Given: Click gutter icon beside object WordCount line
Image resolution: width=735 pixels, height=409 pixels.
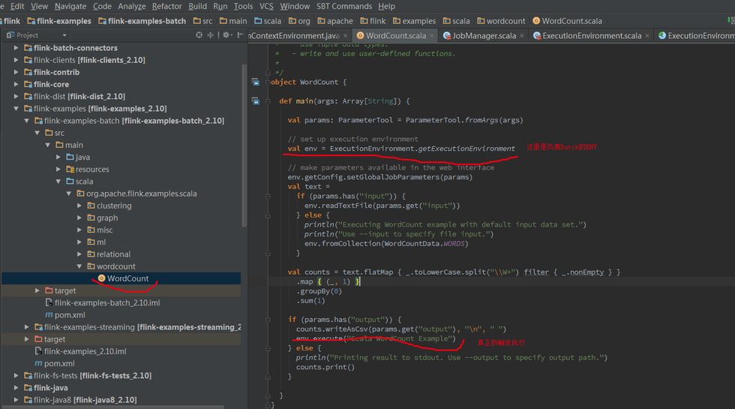Looking at the screenshot, I should pos(256,82).
